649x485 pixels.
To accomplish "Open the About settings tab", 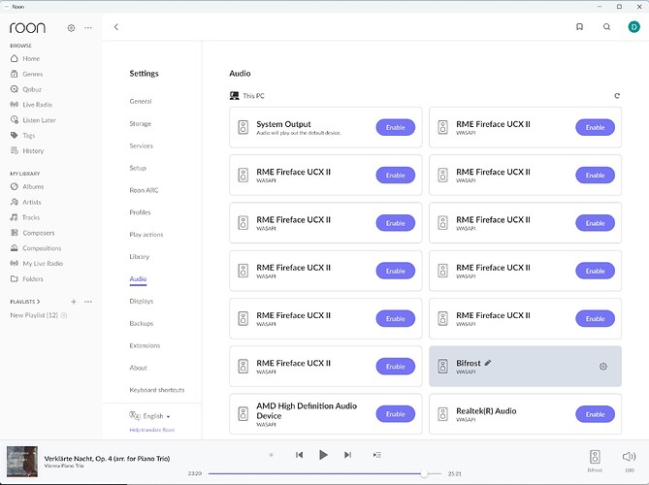I will click(x=139, y=368).
